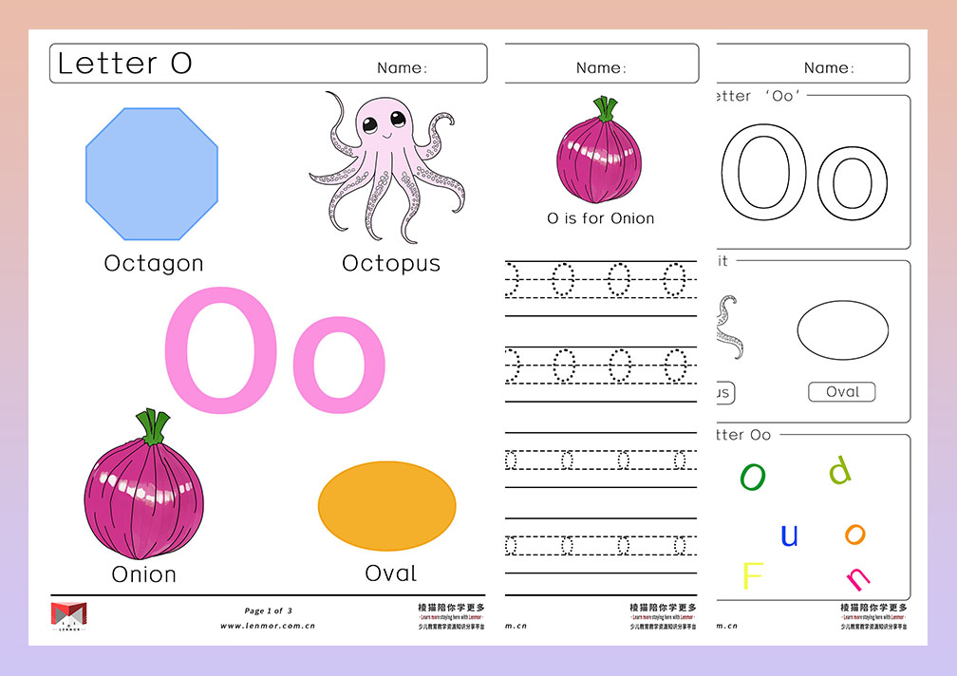Select the blue letter u
Viewport: 957px width, 676px height.
point(789,535)
